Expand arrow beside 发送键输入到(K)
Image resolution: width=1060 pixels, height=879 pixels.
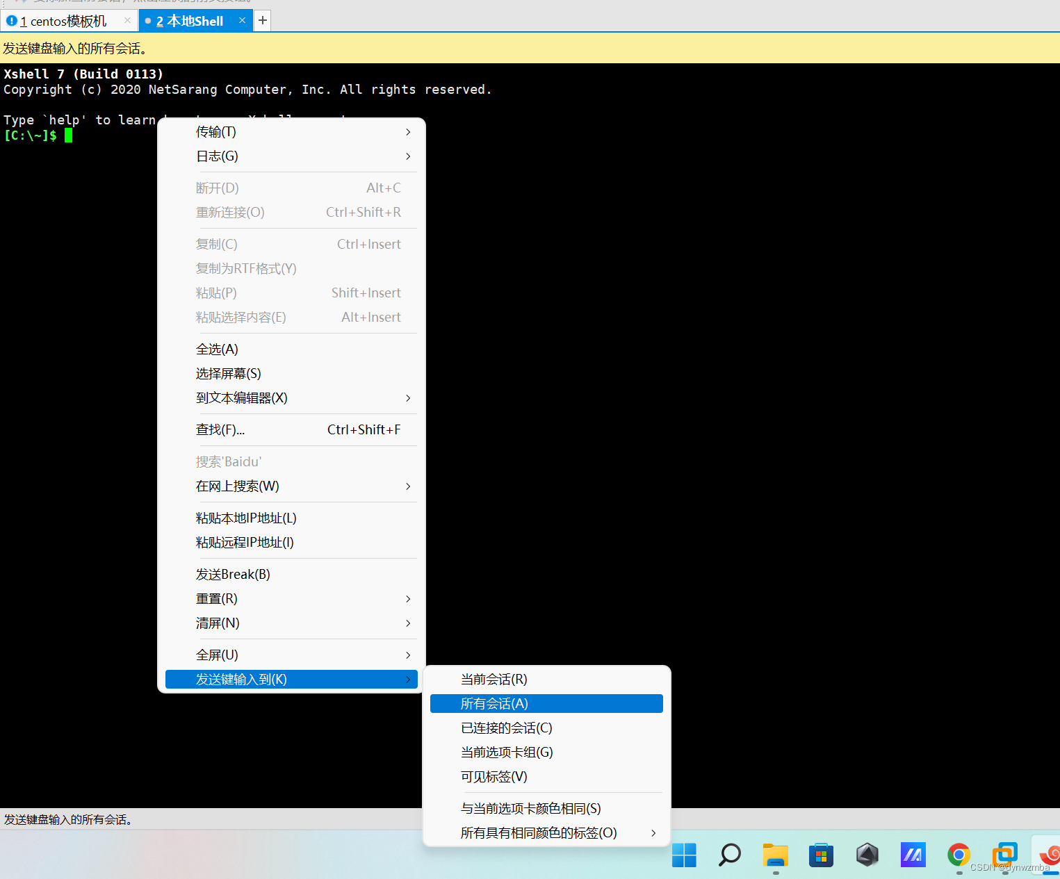[408, 680]
